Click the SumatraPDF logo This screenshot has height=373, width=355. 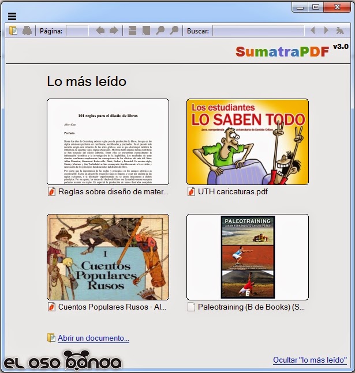(x=282, y=51)
